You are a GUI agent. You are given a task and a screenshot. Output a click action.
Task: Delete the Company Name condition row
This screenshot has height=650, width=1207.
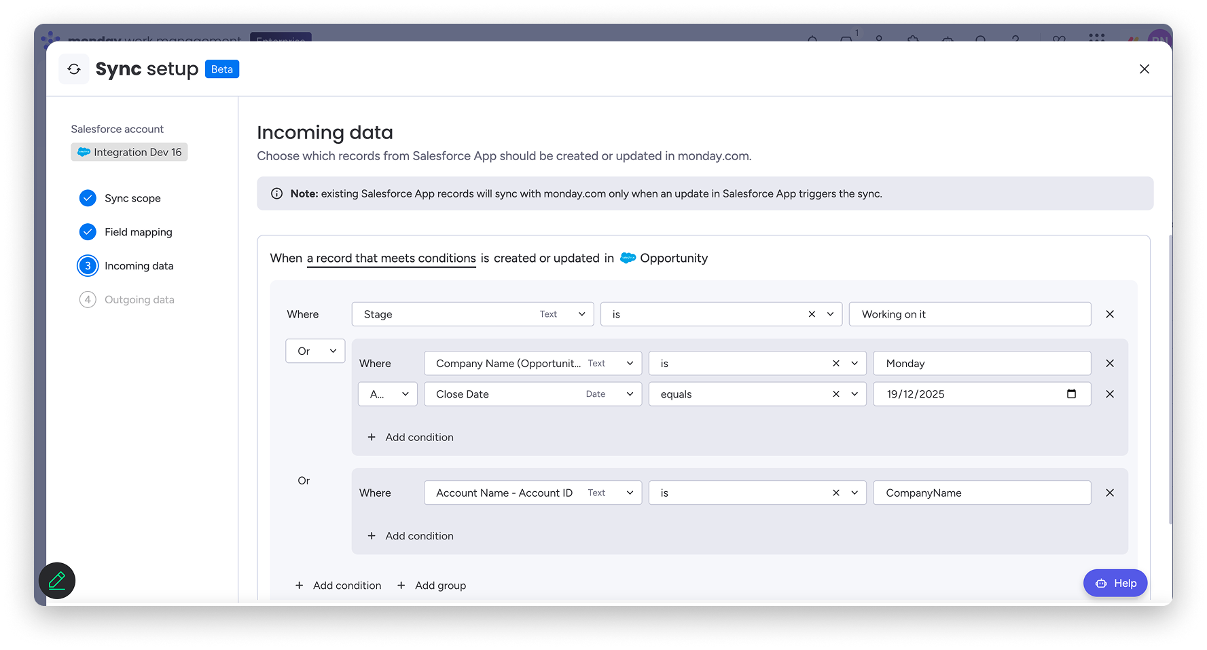(1109, 364)
